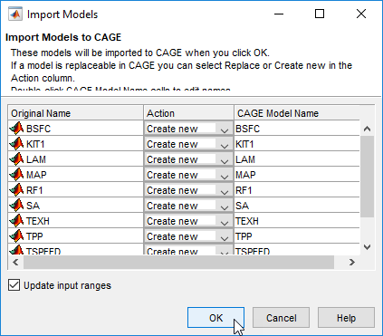Click the TEXH model icon
The image size is (383, 336).
(16, 221)
